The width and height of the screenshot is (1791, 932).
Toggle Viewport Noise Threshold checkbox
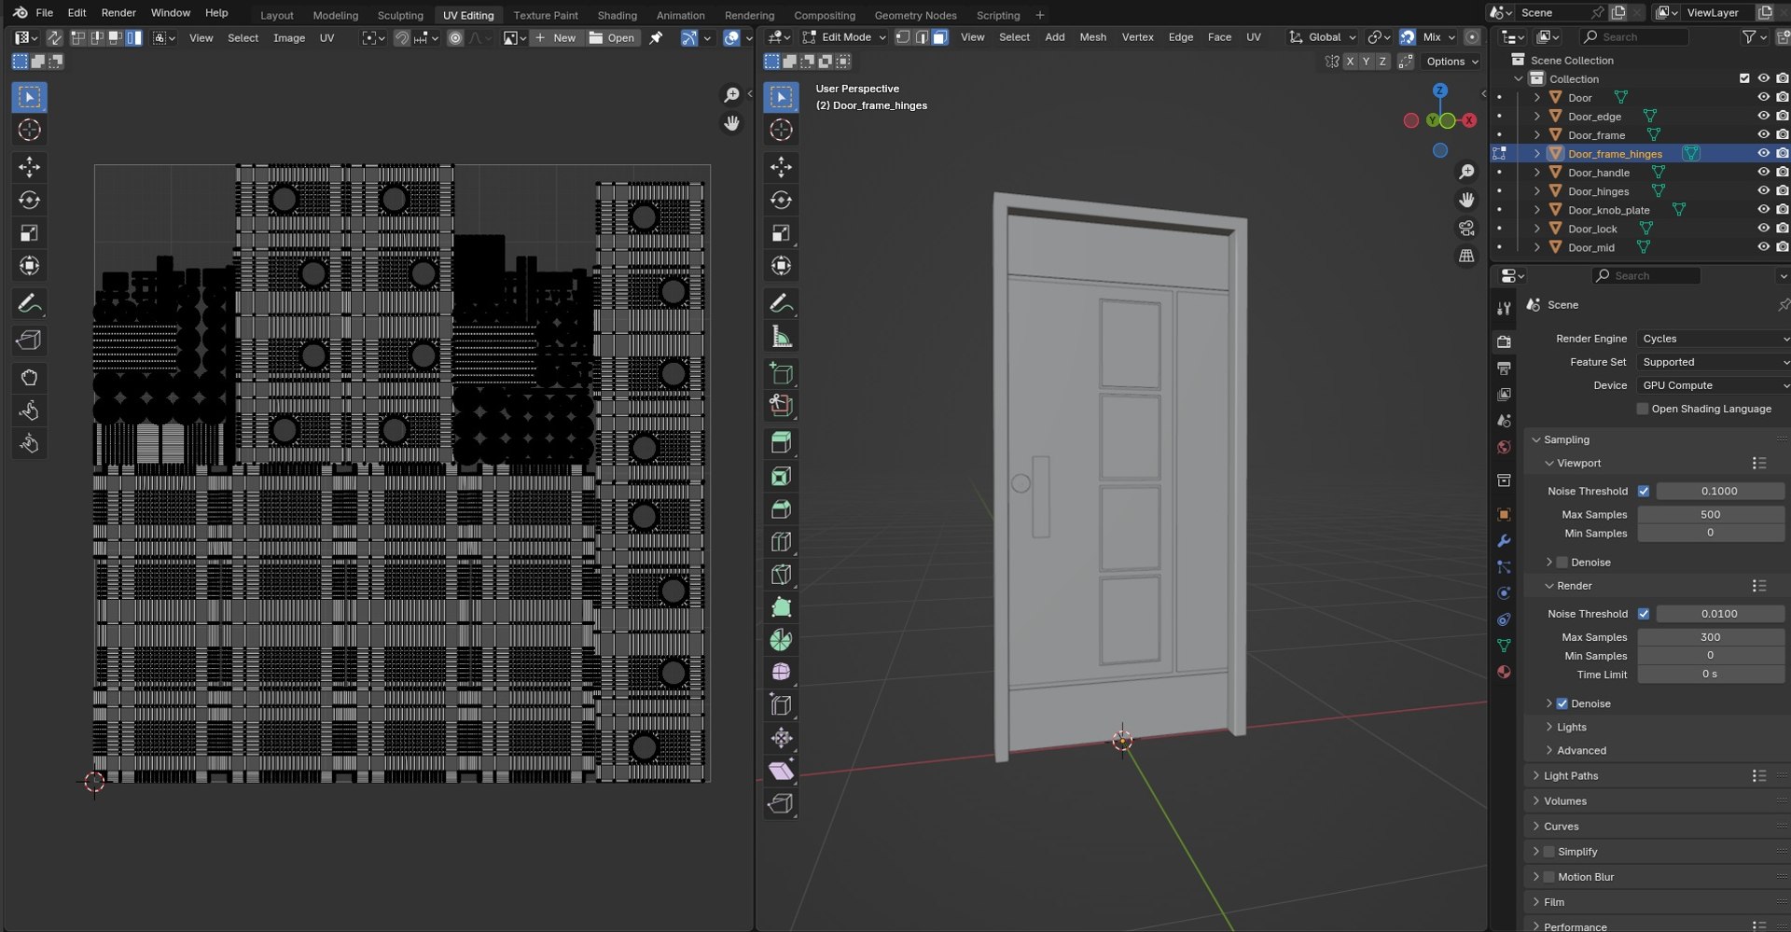coord(1644,491)
